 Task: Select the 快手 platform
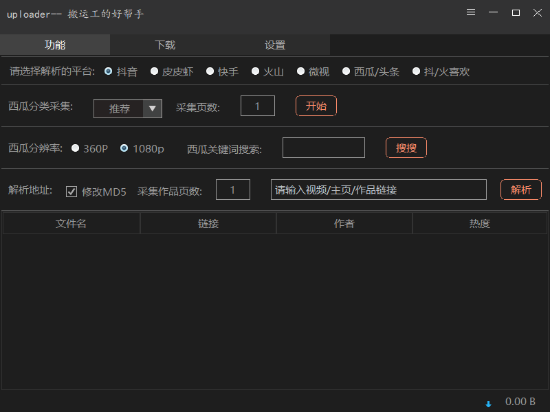tap(210, 71)
